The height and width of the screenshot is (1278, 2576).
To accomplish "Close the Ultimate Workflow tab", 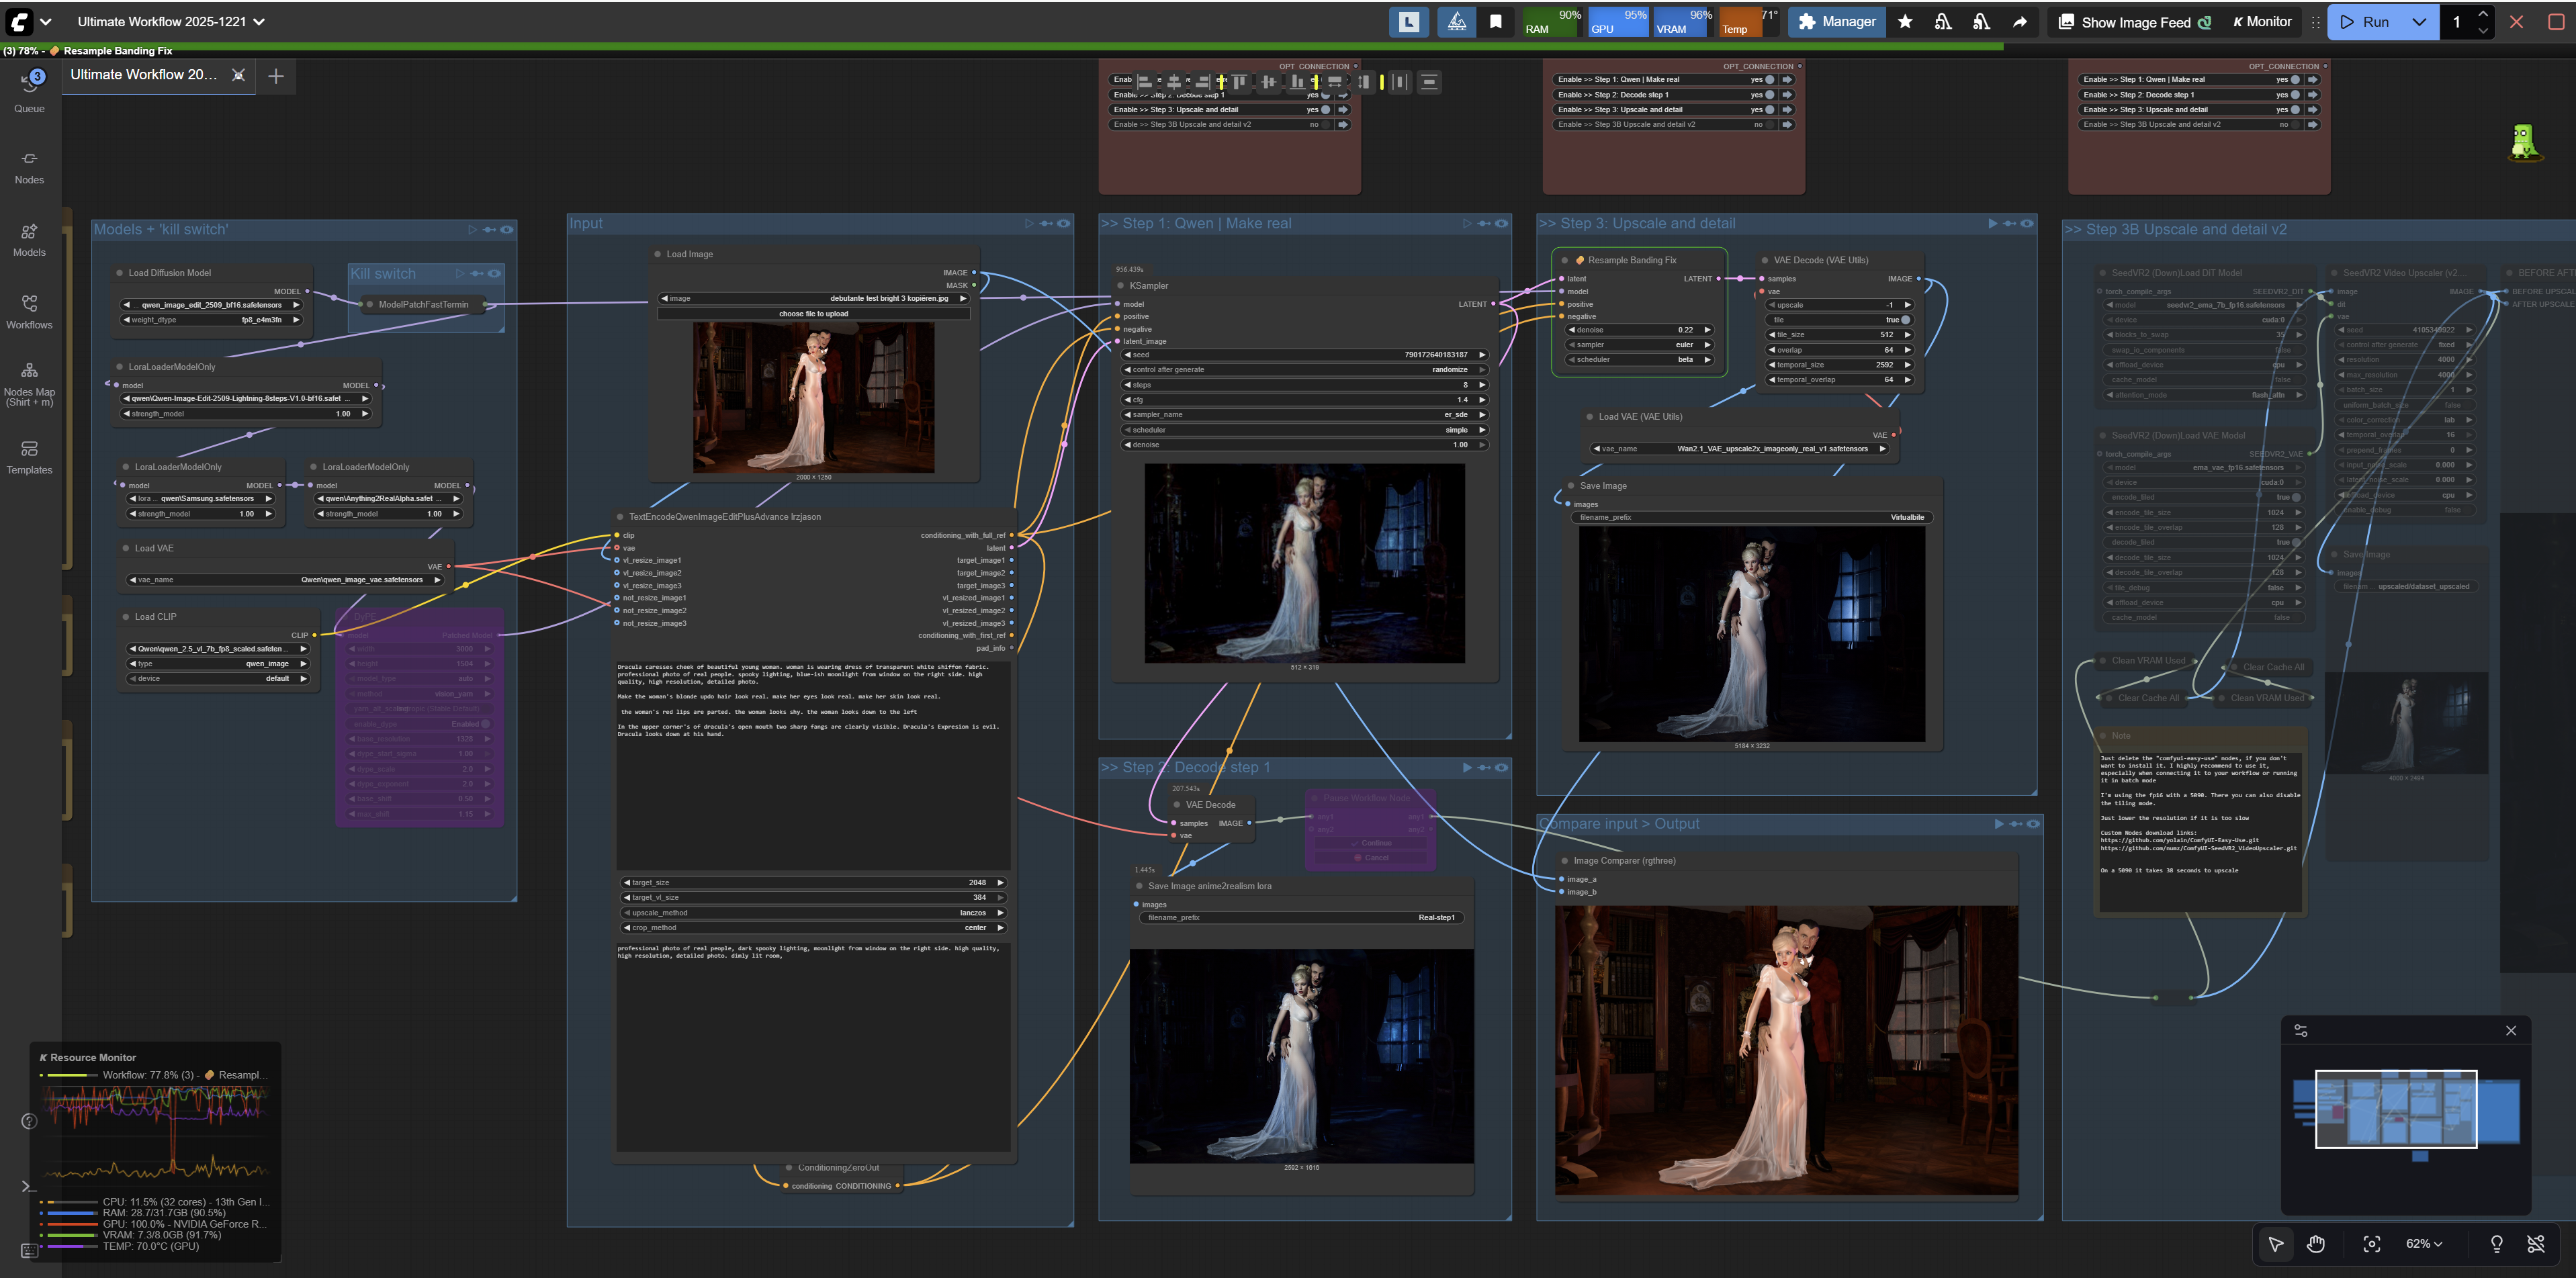I will pos(238,75).
